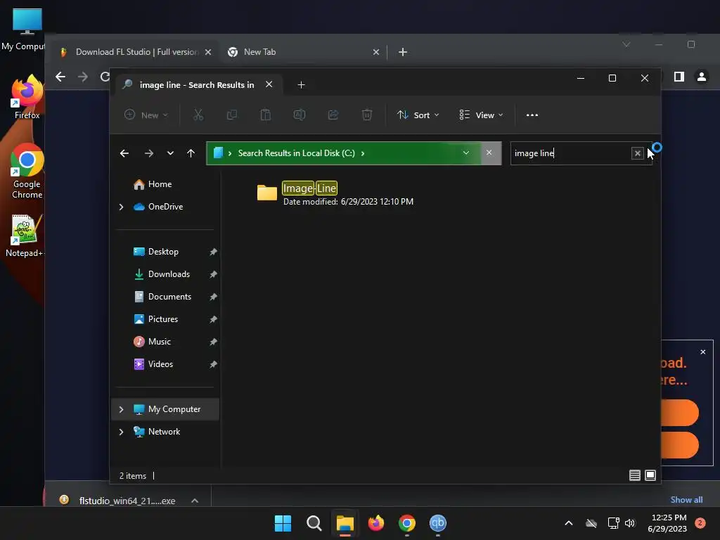Switch to details view layout button

635,475
